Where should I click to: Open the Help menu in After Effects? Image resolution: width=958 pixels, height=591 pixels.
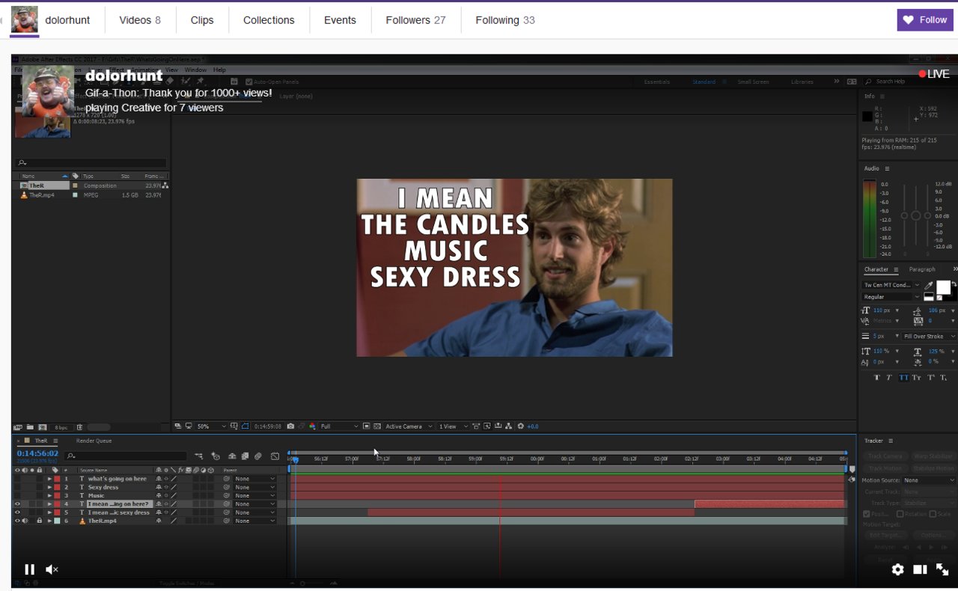[219, 70]
